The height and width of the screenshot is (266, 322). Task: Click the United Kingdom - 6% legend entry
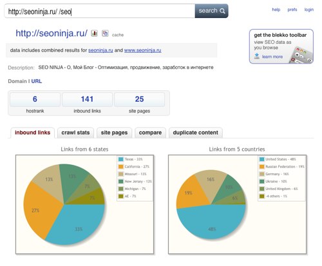[x=279, y=189]
